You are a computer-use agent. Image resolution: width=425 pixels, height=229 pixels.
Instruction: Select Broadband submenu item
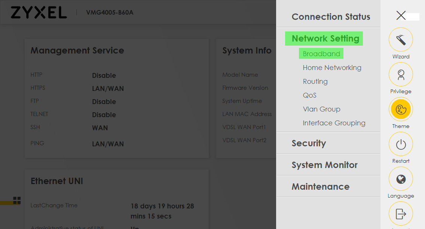coord(321,54)
